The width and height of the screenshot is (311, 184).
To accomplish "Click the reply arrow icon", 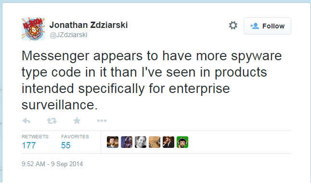I will pyautogui.click(x=26, y=121).
